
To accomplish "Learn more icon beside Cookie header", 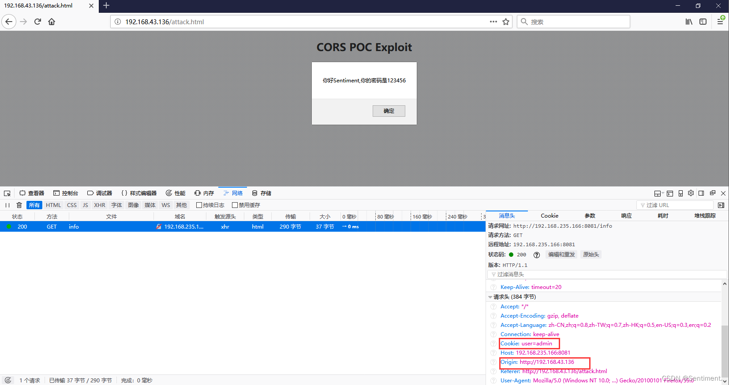I will [x=493, y=344].
